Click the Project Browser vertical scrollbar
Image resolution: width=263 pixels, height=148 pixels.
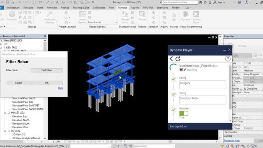point(45,46)
